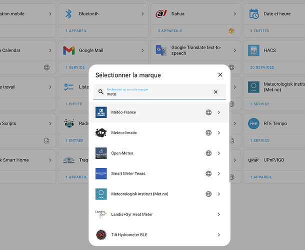Click the HACS store icon
Viewport: 305px width, 250px height.
tap(253, 50)
